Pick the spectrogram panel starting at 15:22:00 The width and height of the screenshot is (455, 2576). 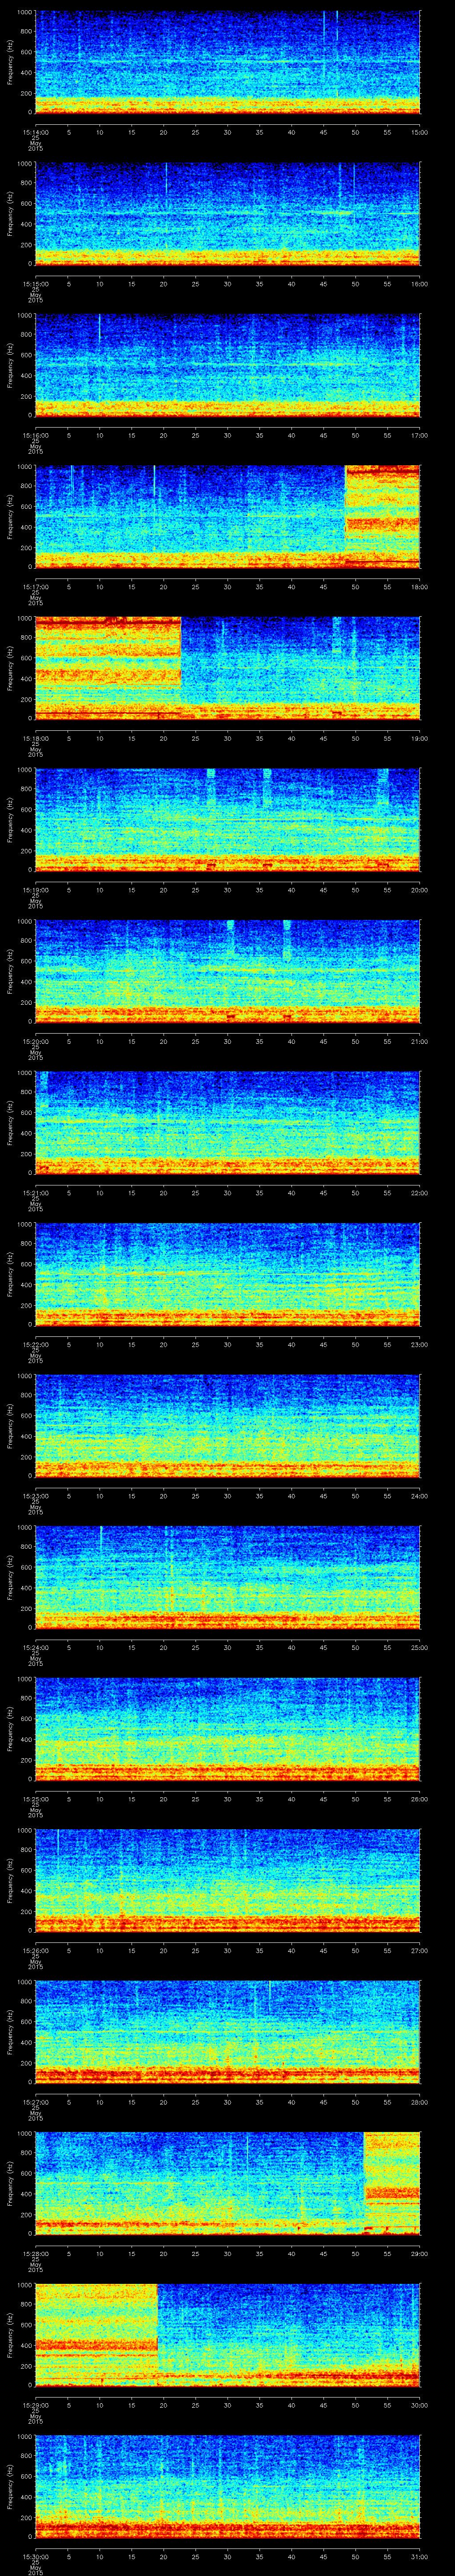[x=228, y=1275]
